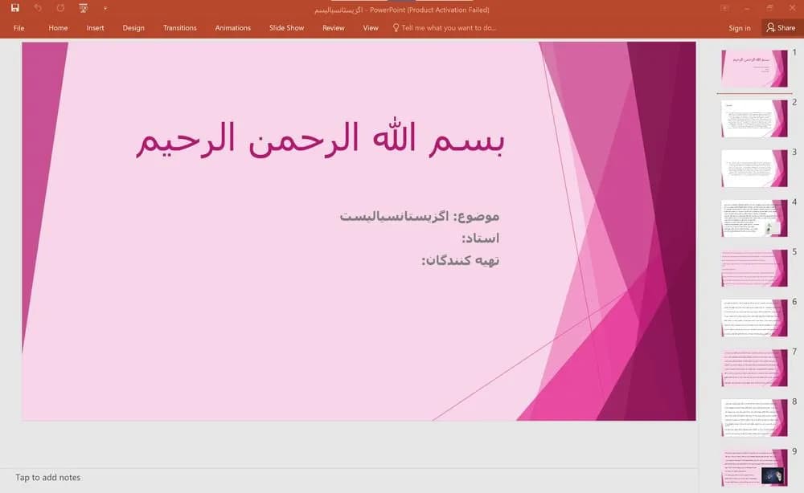Open the Insert ribbon tab
Image resolution: width=804 pixels, height=493 pixels.
[96, 28]
